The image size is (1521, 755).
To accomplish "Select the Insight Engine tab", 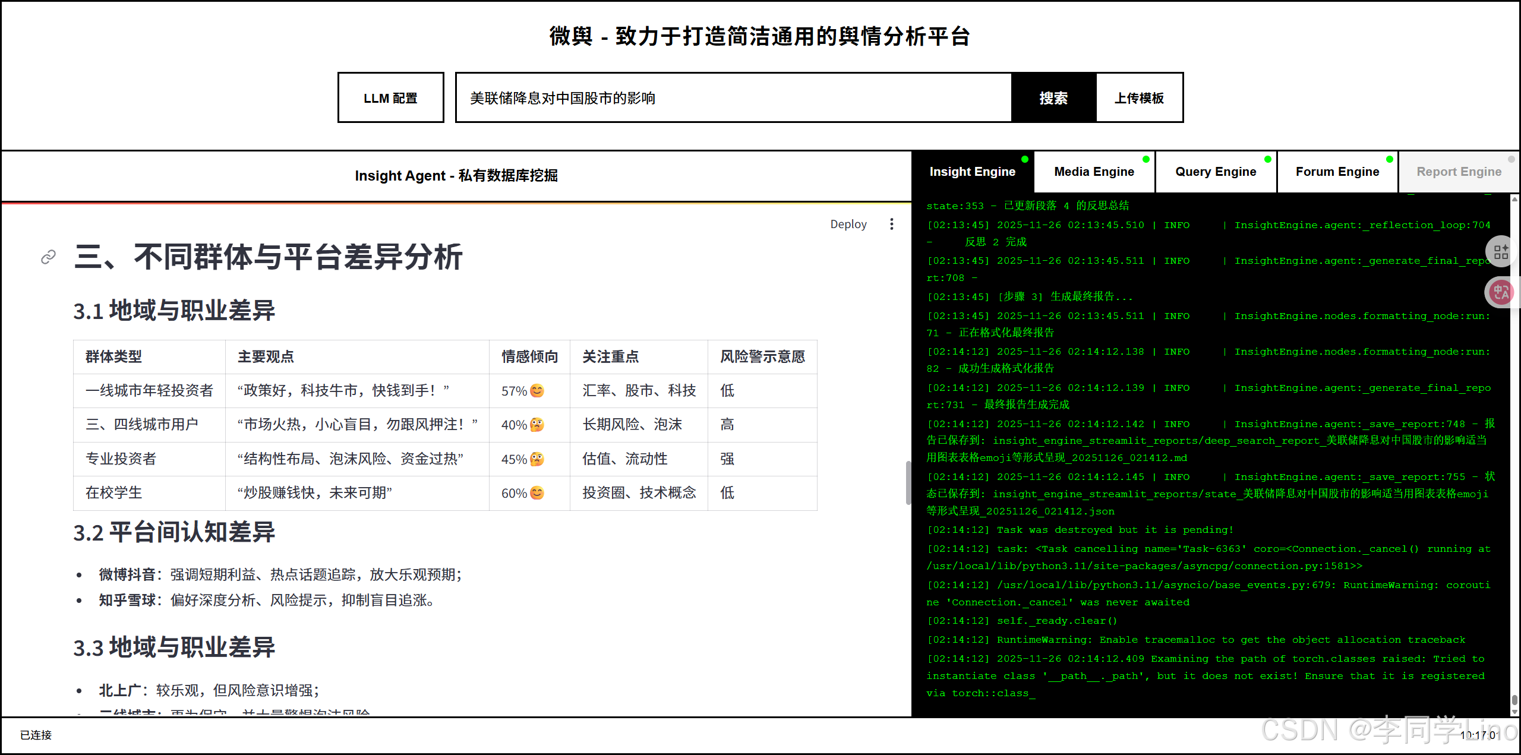I will click(972, 172).
